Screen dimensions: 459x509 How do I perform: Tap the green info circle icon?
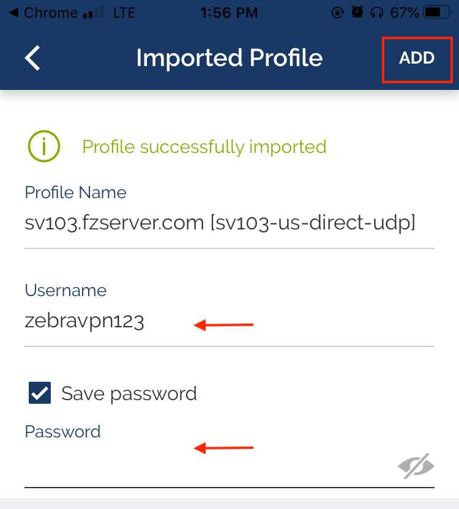[x=44, y=146]
